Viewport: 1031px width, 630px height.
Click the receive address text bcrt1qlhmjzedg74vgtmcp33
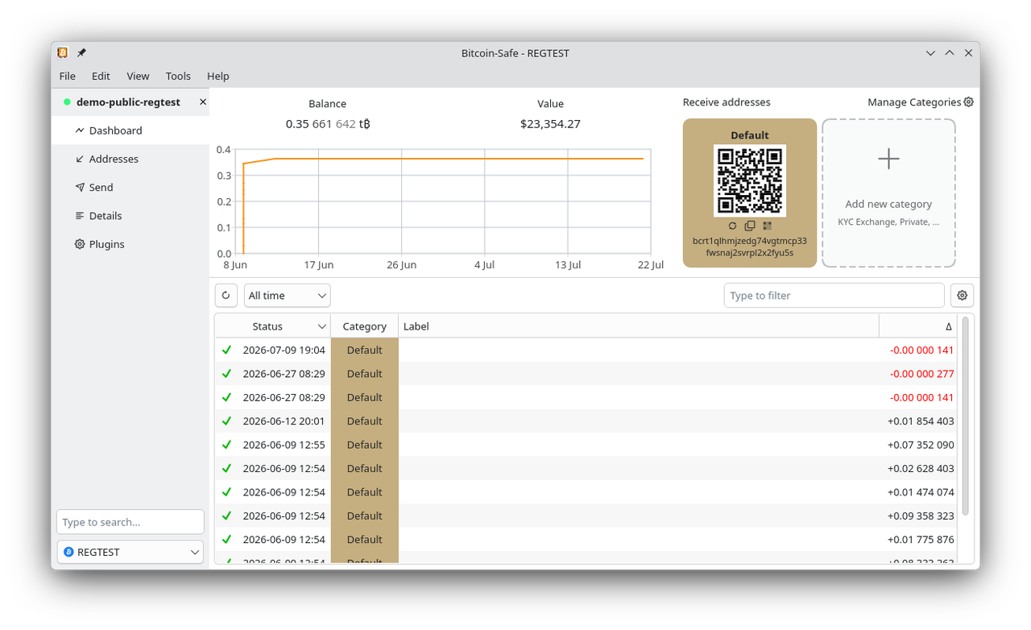(750, 241)
